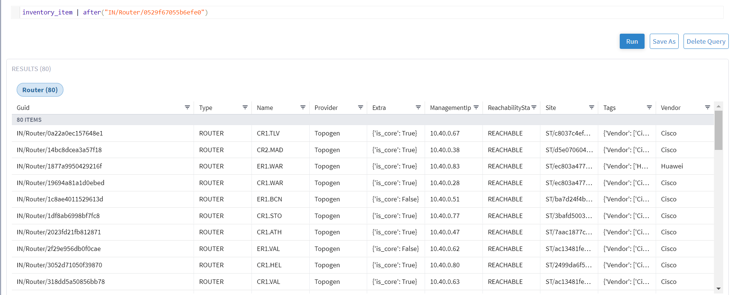Open filter menu for Tags column

pyautogui.click(x=649, y=107)
